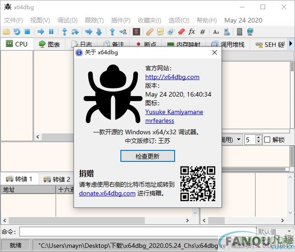Click the Restart debuggee icon
The image size is (295, 252).
coord(17,32)
